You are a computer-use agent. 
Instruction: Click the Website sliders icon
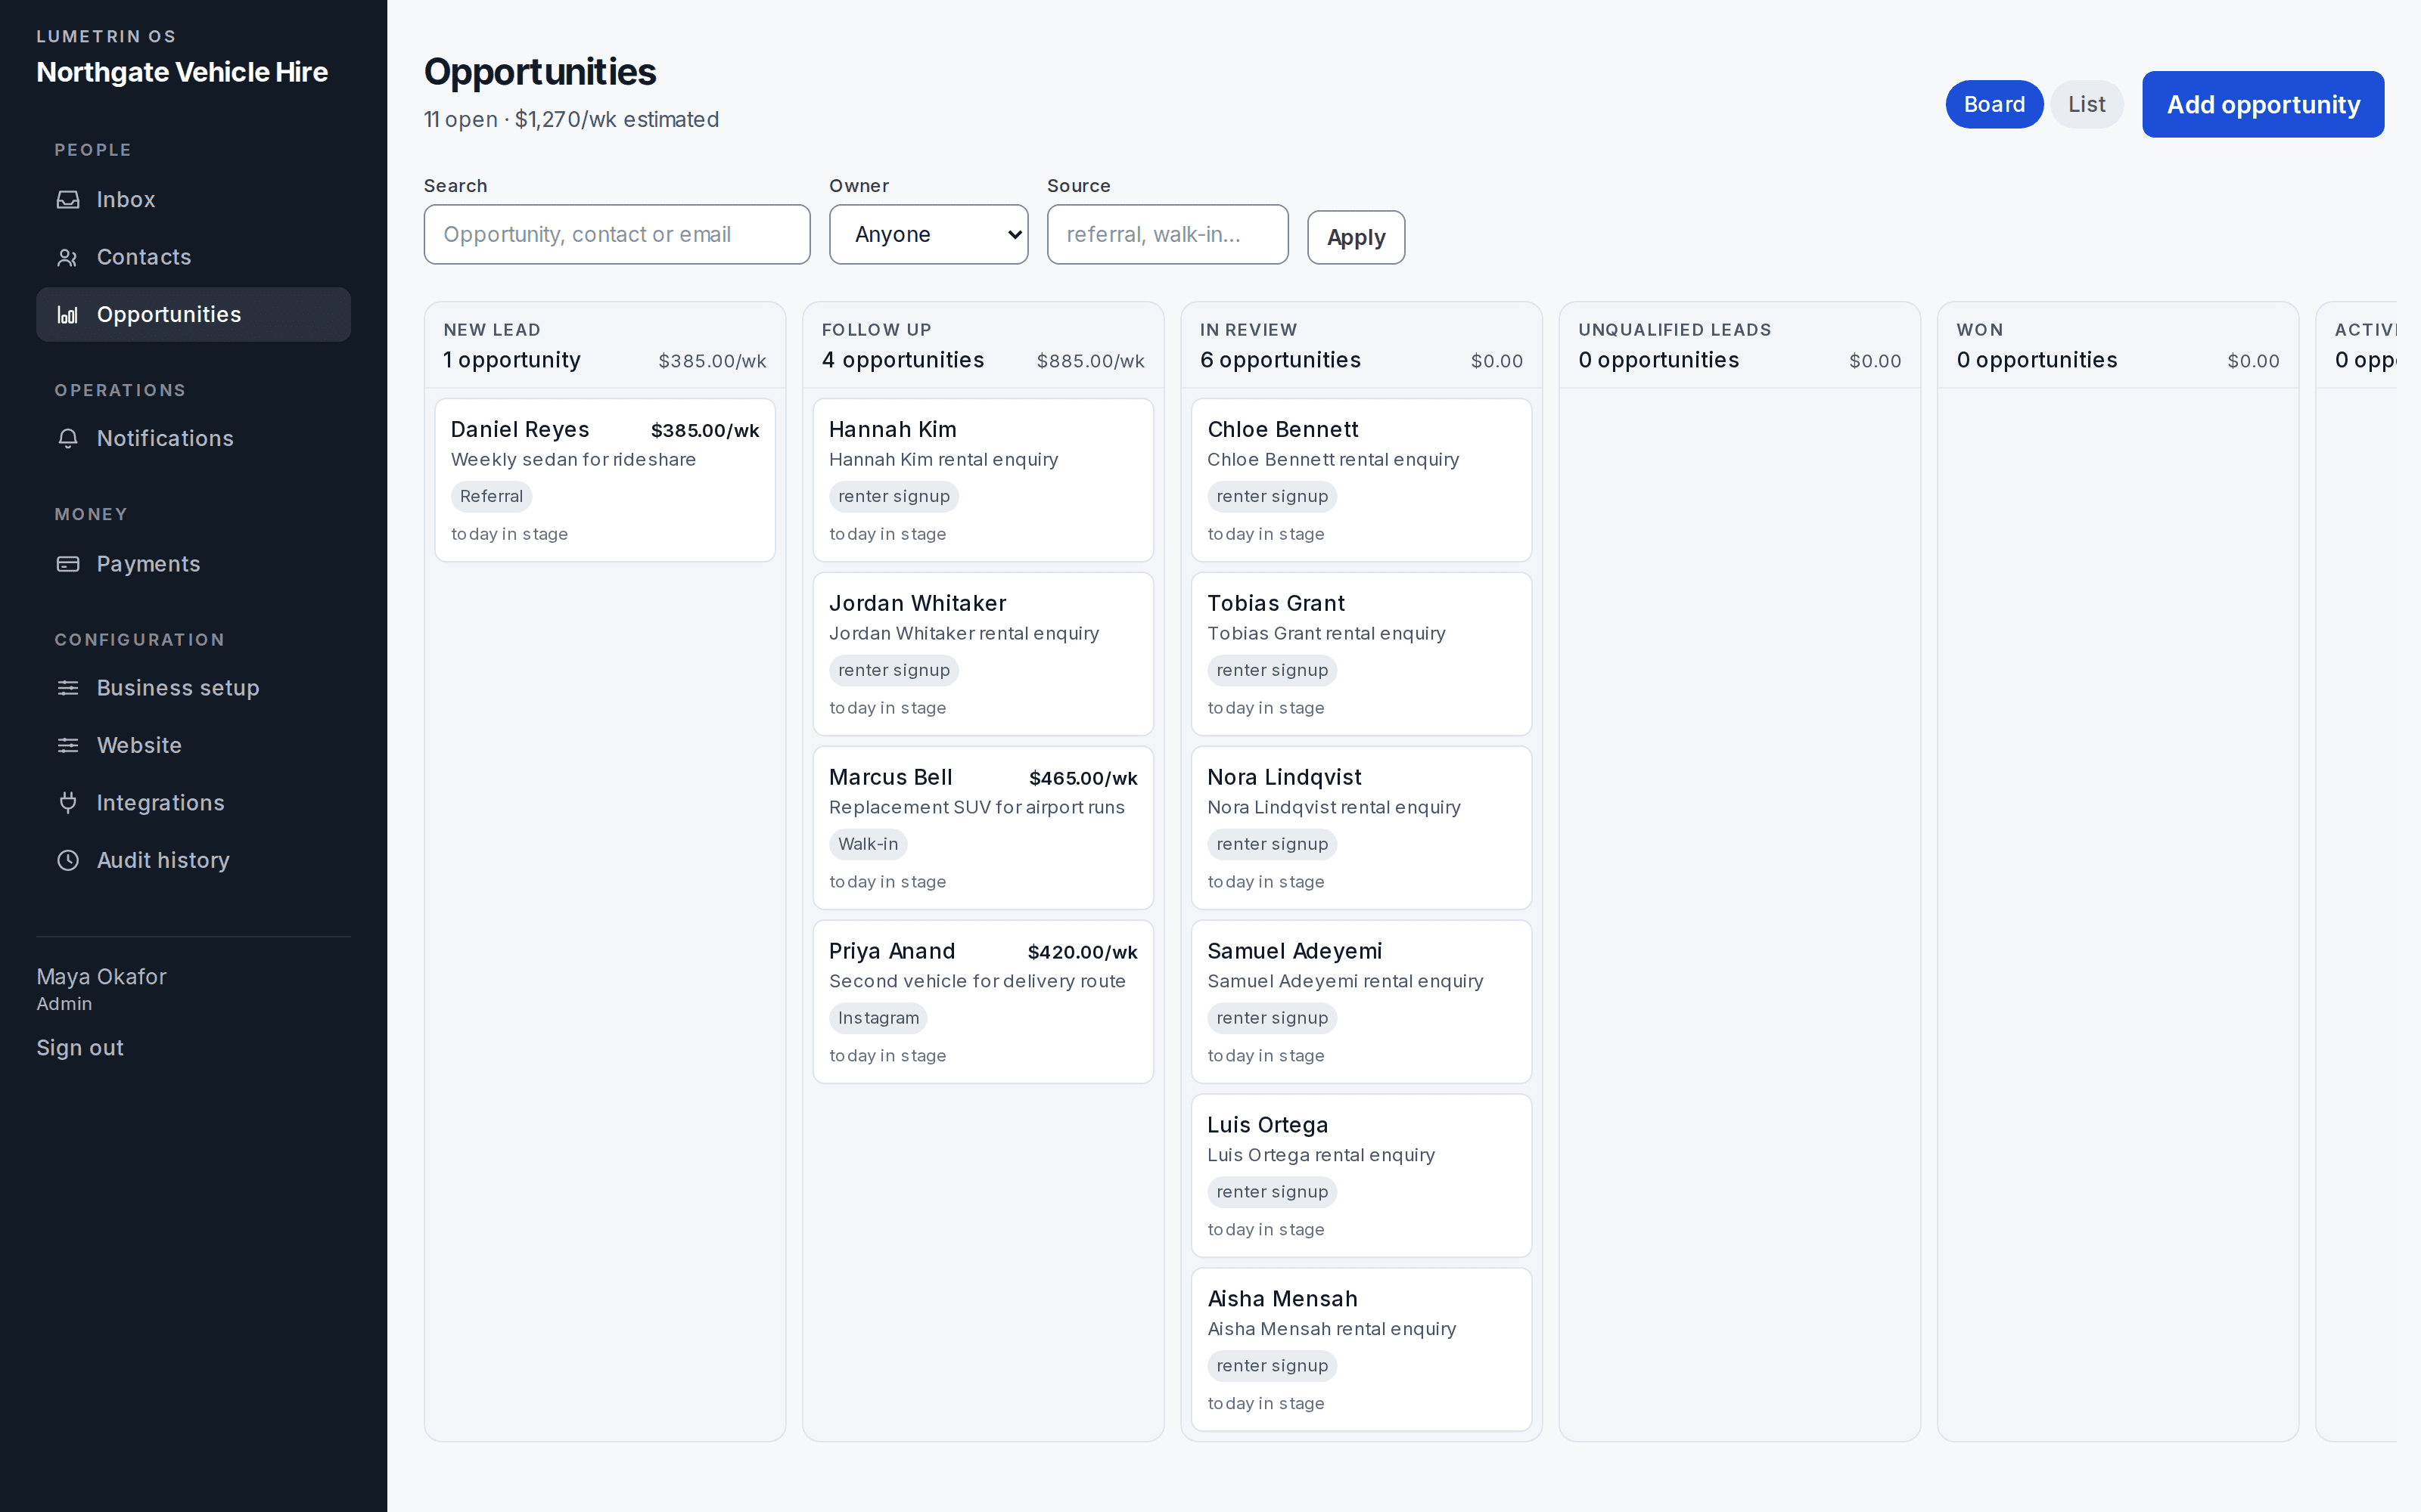click(x=68, y=746)
